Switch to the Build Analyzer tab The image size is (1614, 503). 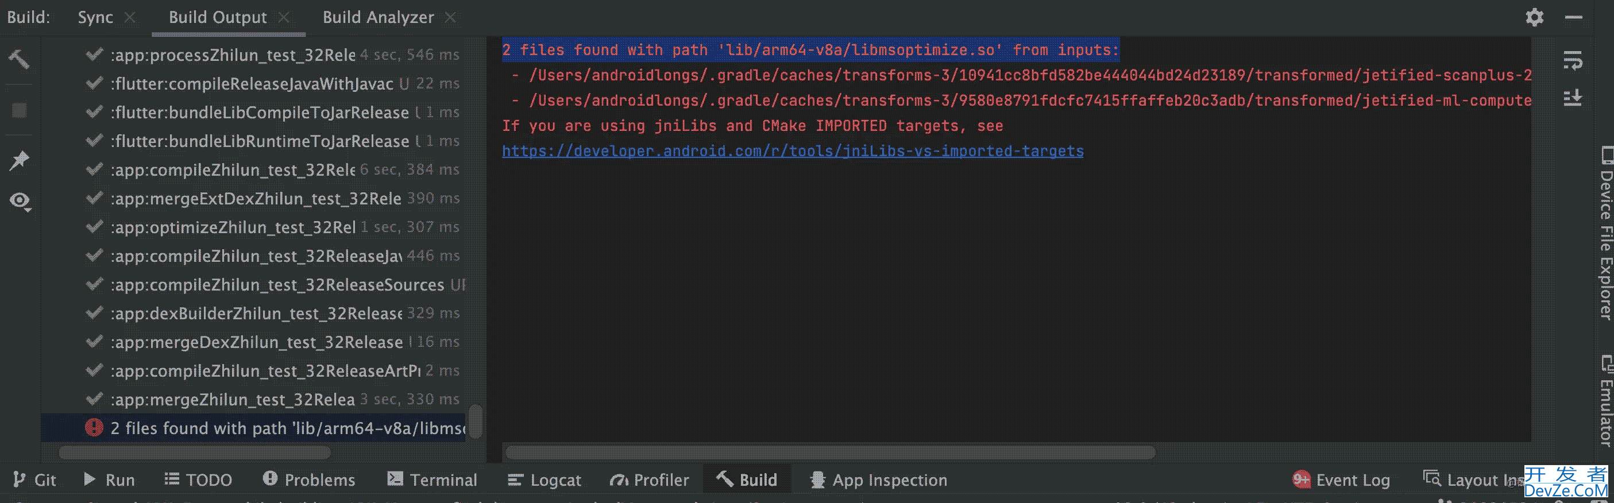[378, 18]
